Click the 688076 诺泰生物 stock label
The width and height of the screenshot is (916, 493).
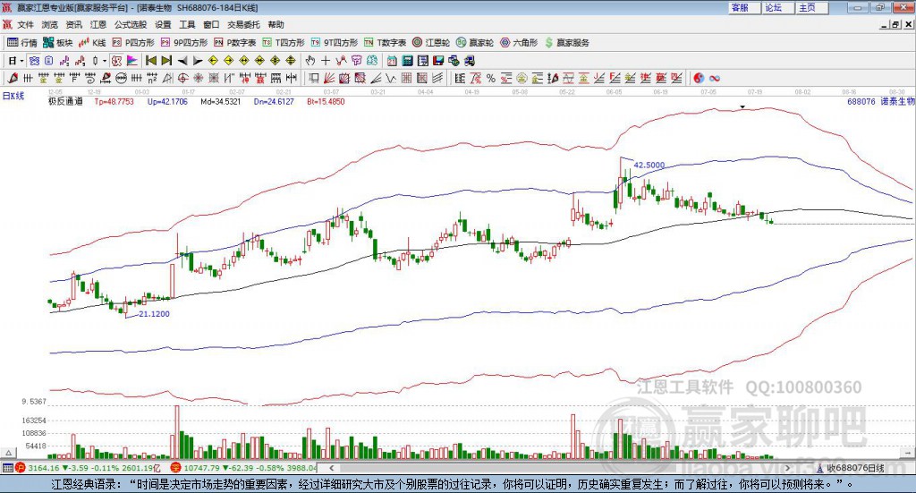[x=880, y=101]
